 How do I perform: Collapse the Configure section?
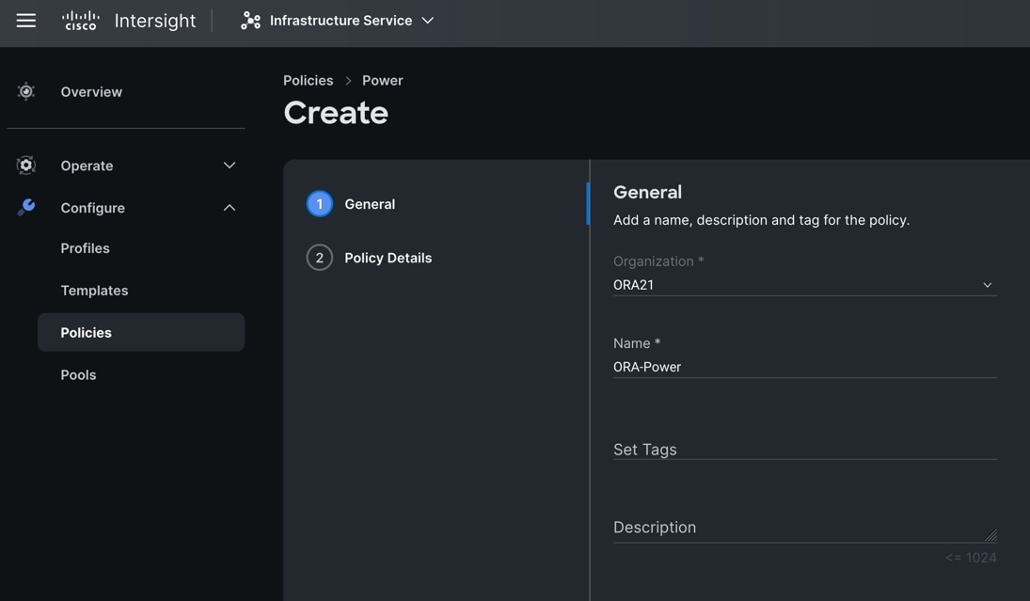pyautogui.click(x=229, y=208)
